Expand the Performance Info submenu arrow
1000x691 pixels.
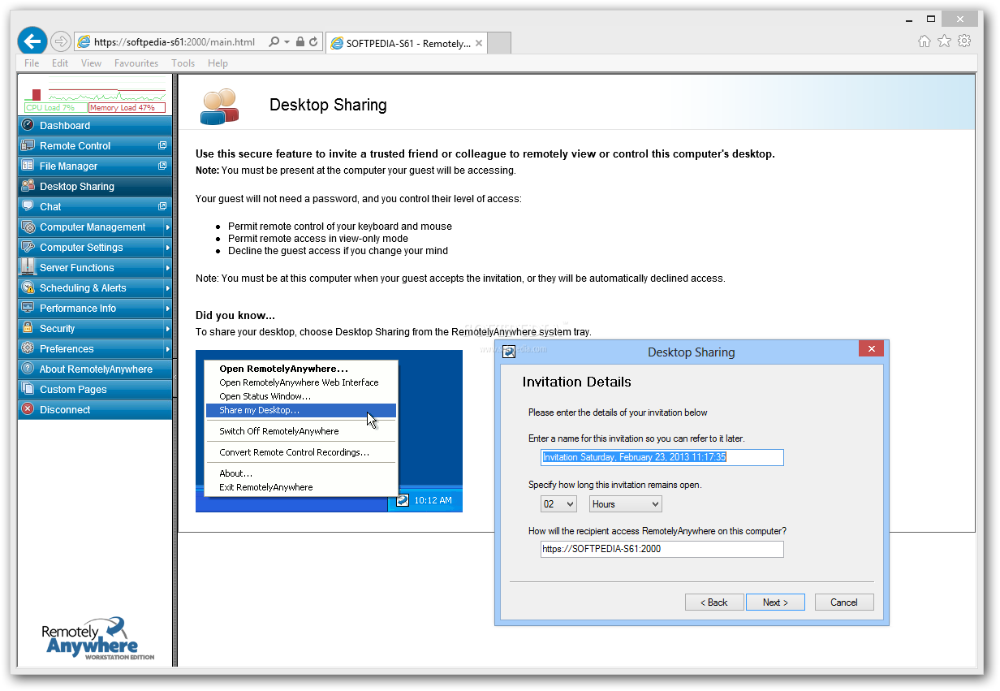pyautogui.click(x=167, y=309)
